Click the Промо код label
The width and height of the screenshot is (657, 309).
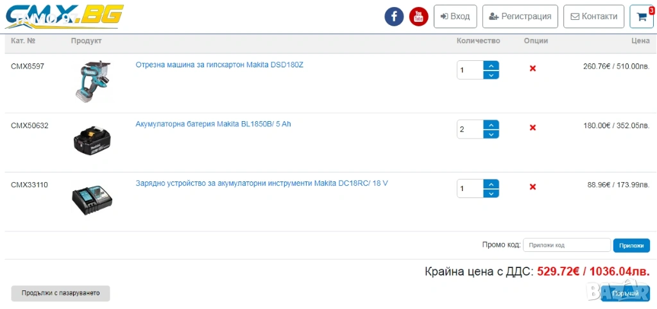501,245
